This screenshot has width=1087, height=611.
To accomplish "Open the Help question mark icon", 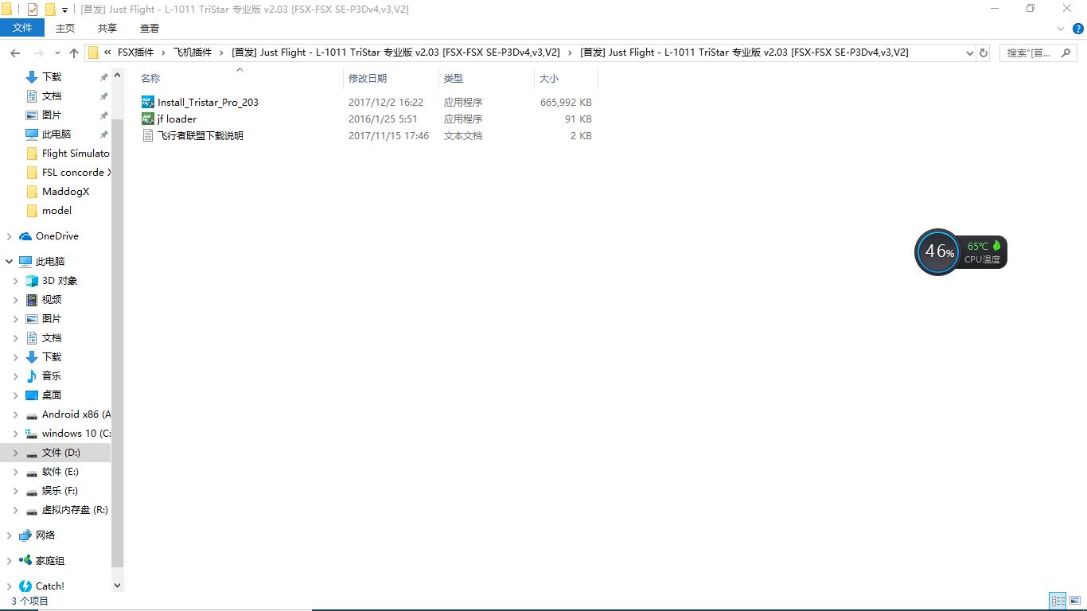I will [1078, 29].
